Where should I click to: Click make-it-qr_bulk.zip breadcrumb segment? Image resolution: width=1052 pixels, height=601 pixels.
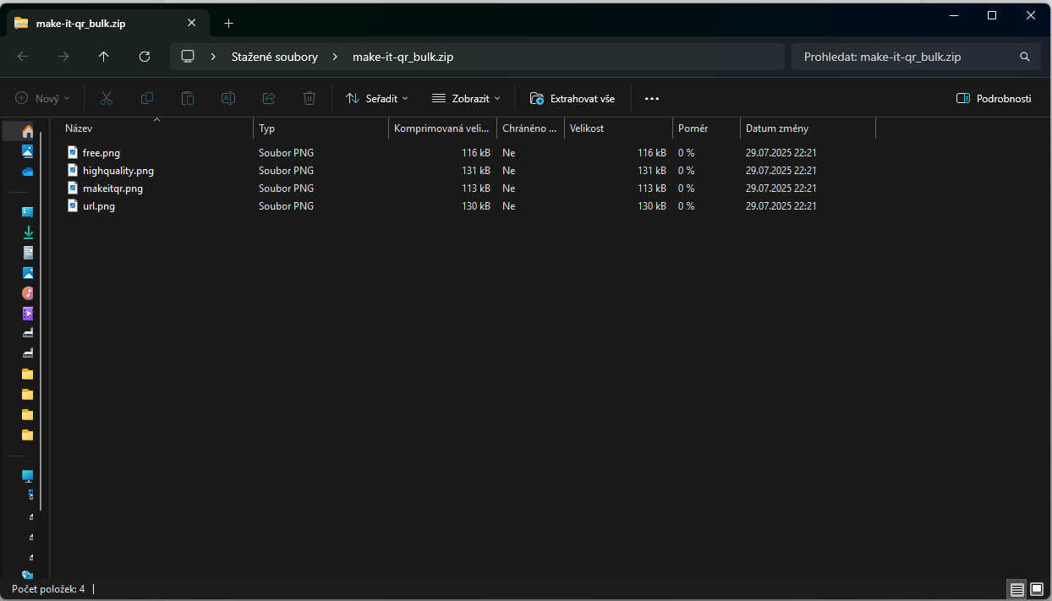[403, 57]
